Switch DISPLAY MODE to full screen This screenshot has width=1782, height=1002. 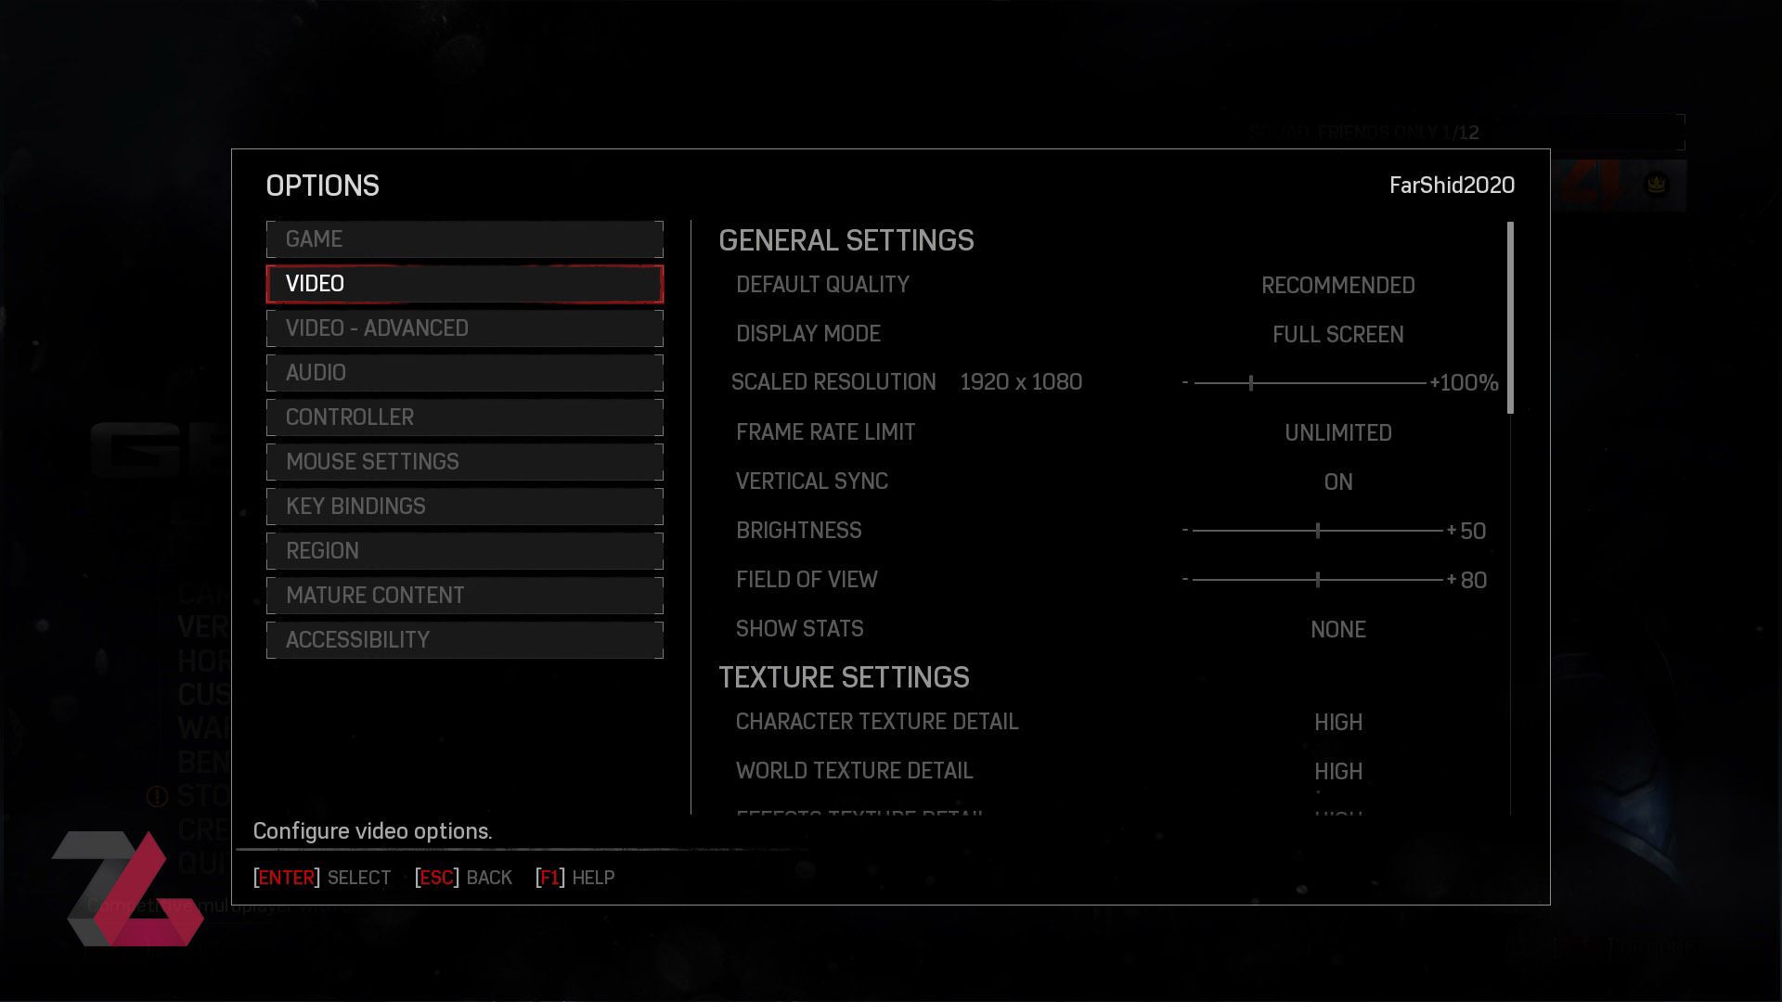[1337, 334]
